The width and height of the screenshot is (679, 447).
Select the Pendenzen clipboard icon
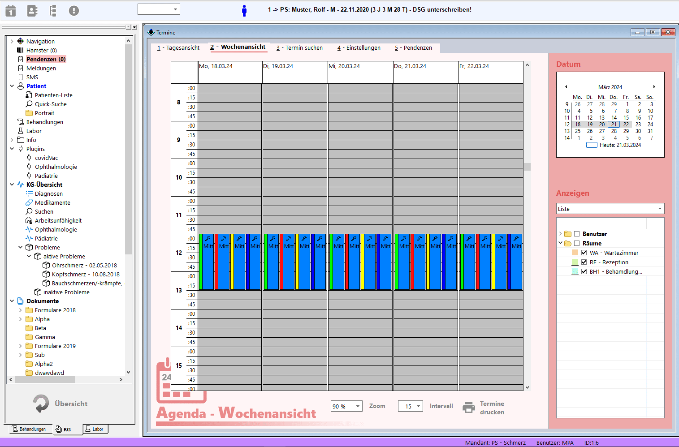[x=20, y=59]
